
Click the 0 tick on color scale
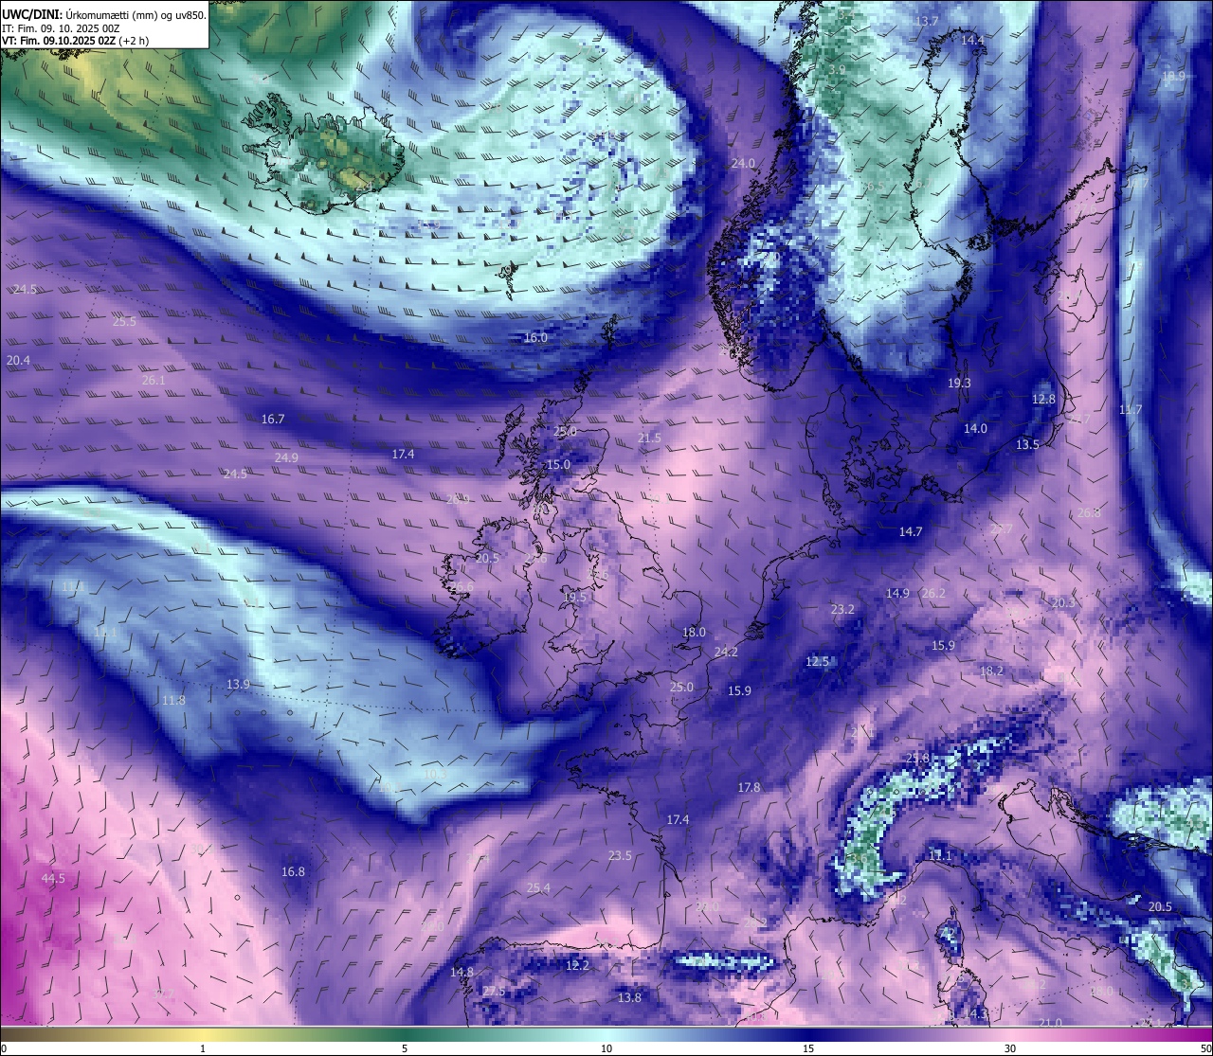pos(4,1048)
